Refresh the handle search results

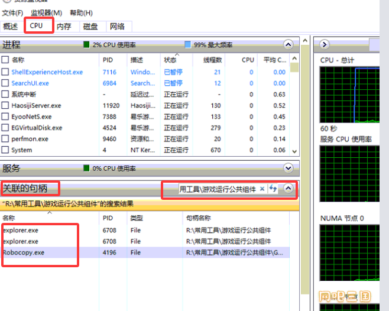[273, 189]
